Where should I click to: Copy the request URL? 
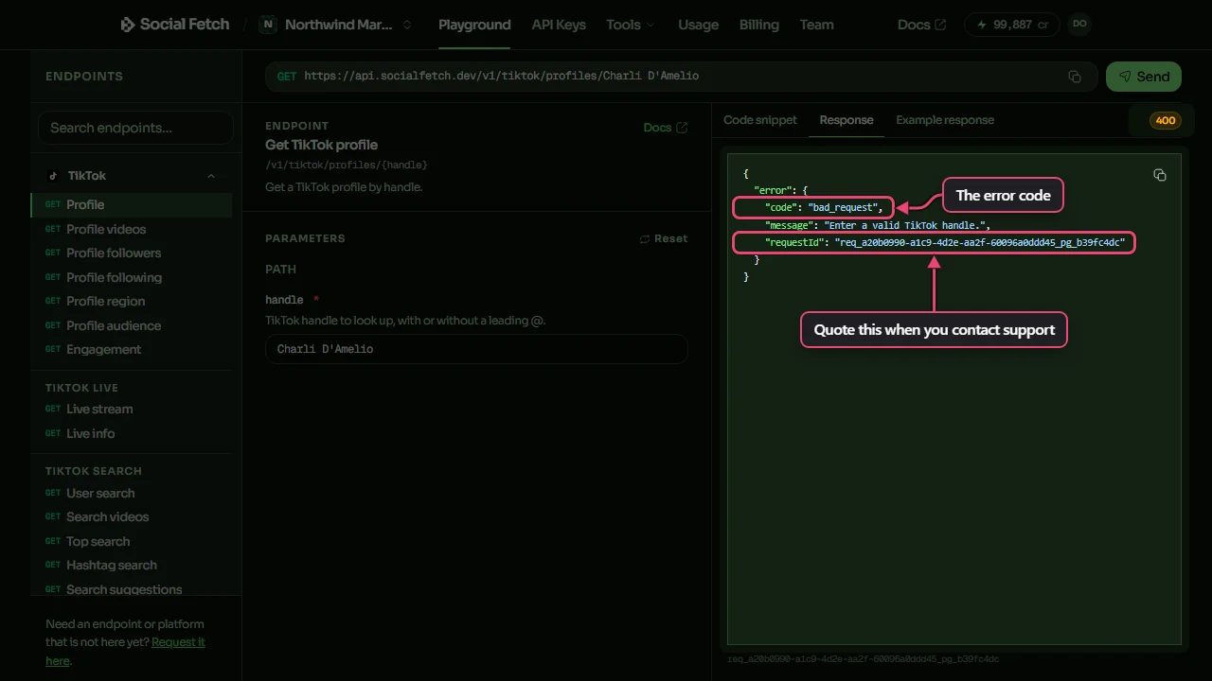[1075, 77]
